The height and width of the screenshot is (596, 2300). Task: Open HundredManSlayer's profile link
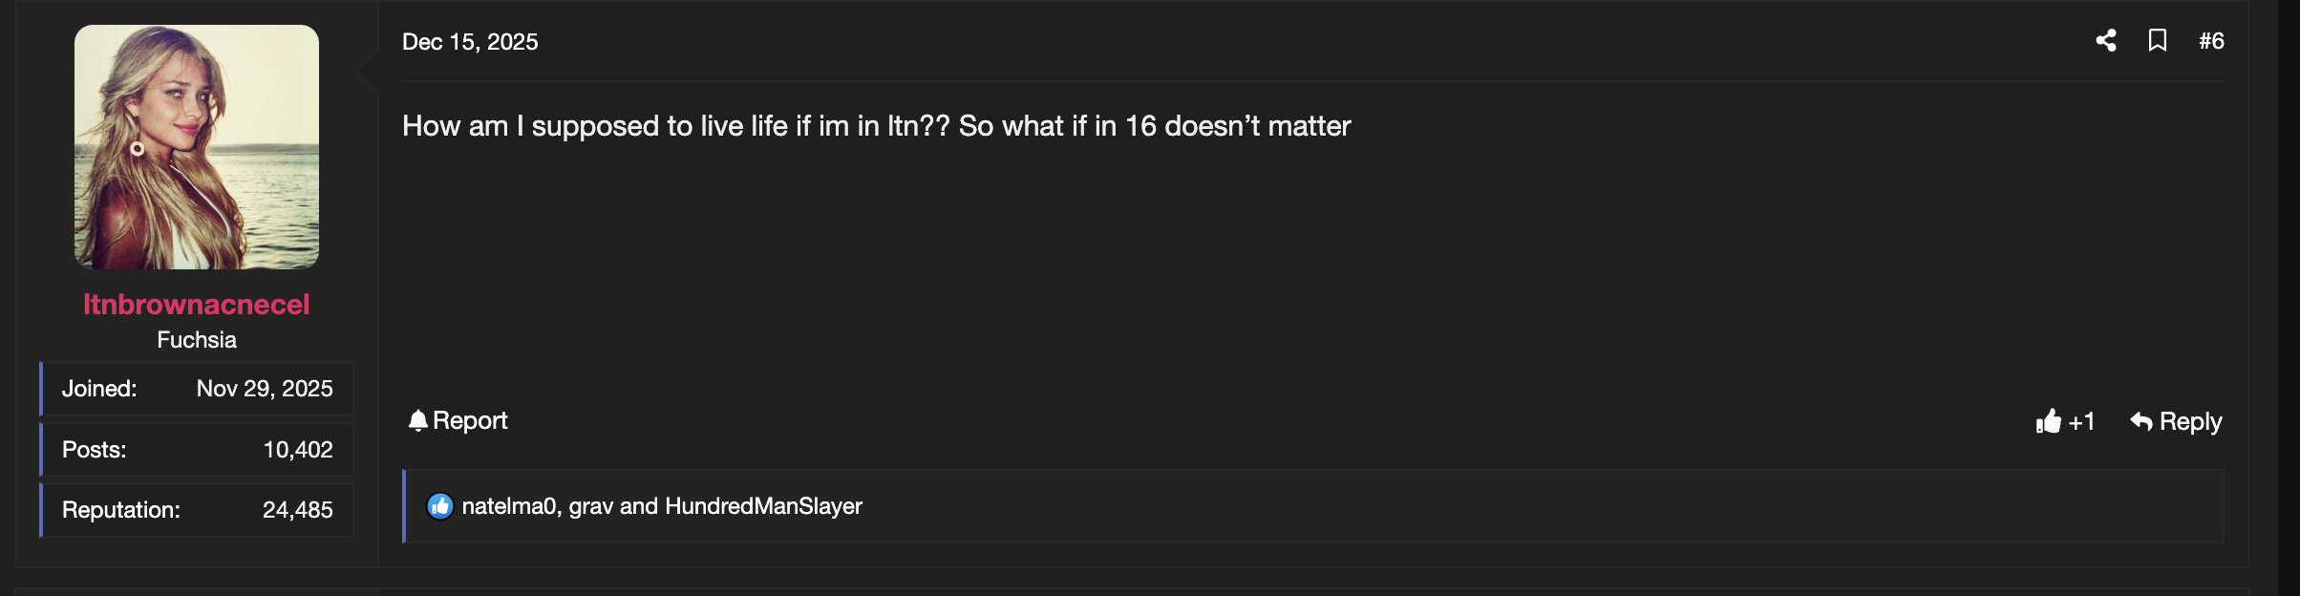pyautogui.click(x=763, y=507)
